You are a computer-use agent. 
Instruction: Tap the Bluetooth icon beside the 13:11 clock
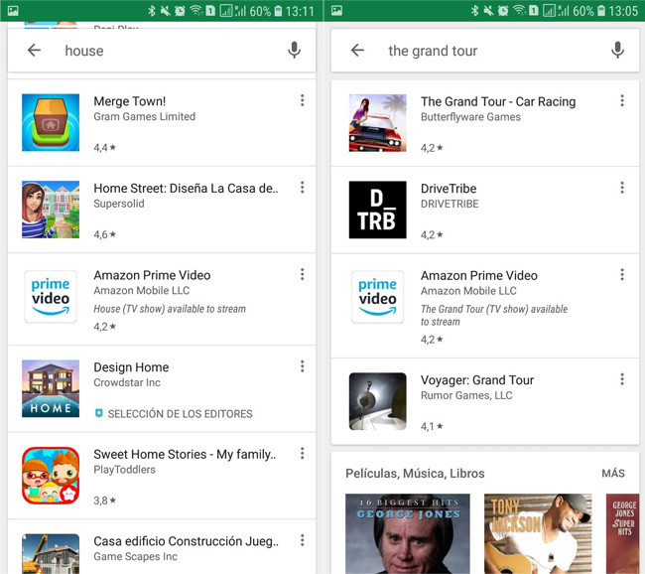[x=152, y=10]
